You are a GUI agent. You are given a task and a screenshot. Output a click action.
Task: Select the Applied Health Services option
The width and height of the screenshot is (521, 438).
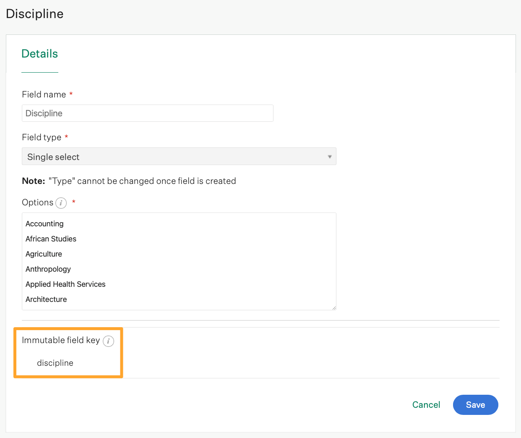[x=65, y=284]
